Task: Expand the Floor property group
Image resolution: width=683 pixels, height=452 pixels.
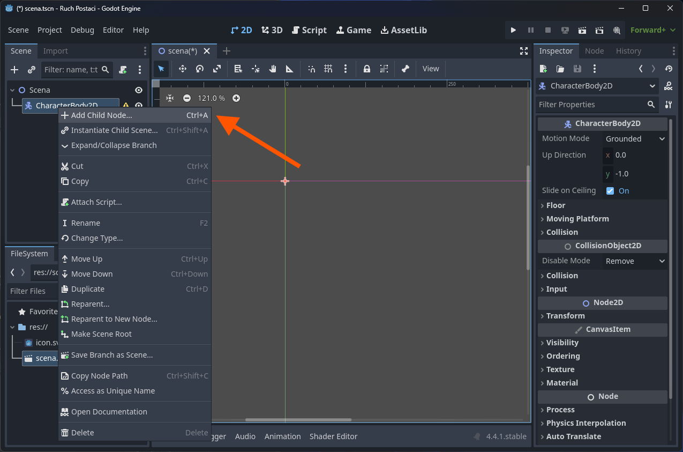Action: coord(603,205)
